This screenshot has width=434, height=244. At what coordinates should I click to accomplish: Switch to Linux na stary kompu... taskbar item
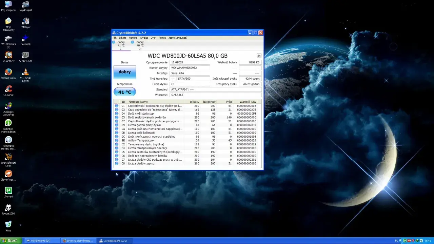78,241
